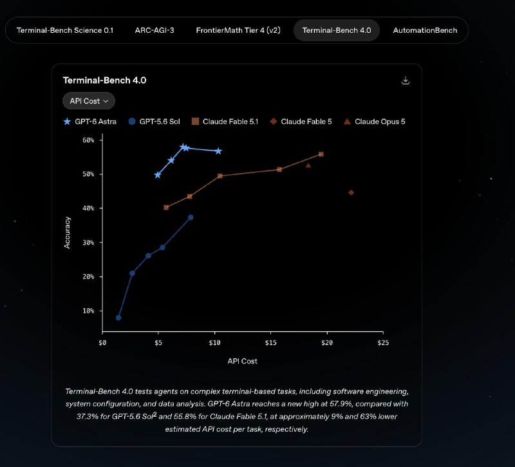The height and width of the screenshot is (467, 515).
Task: Click the chevron in API Cost selector
Action: click(106, 101)
